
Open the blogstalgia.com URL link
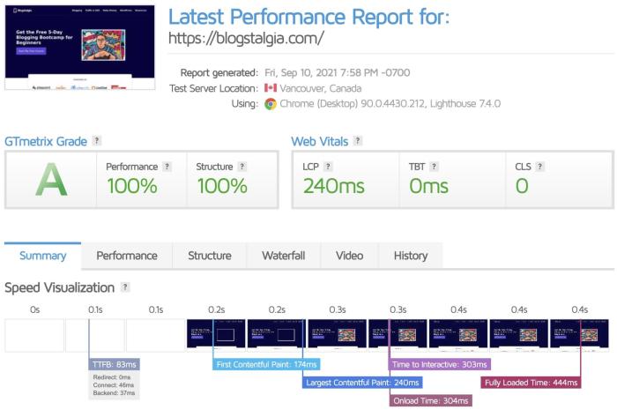[x=246, y=38]
